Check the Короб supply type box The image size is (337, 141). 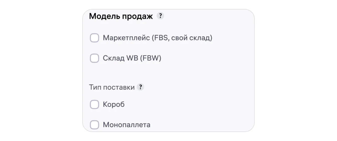pyautogui.click(x=95, y=104)
